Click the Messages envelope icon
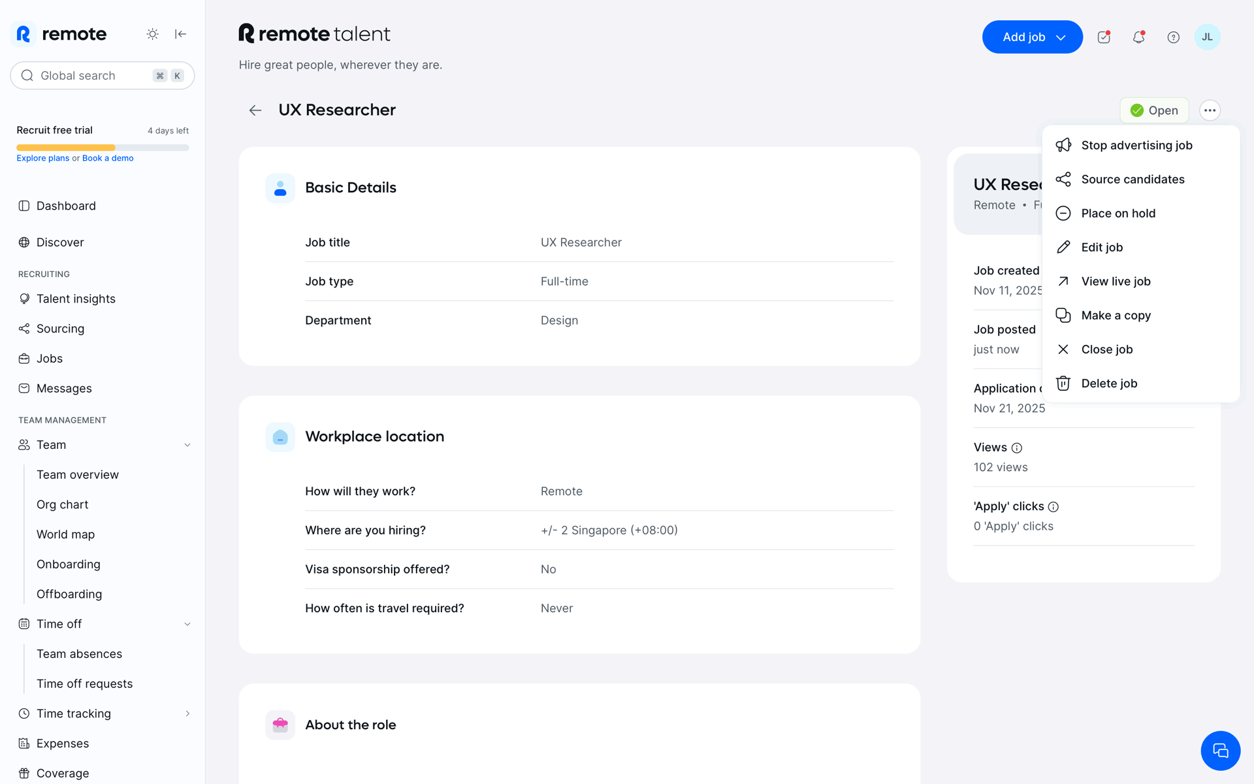This screenshot has height=784, width=1254. [x=24, y=389]
